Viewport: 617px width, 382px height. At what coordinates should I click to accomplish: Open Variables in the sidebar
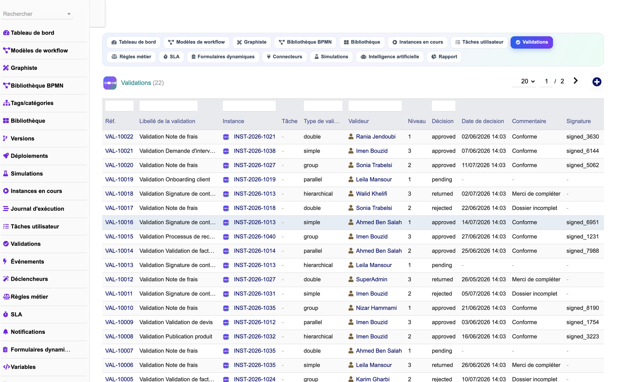[x=19, y=367]
